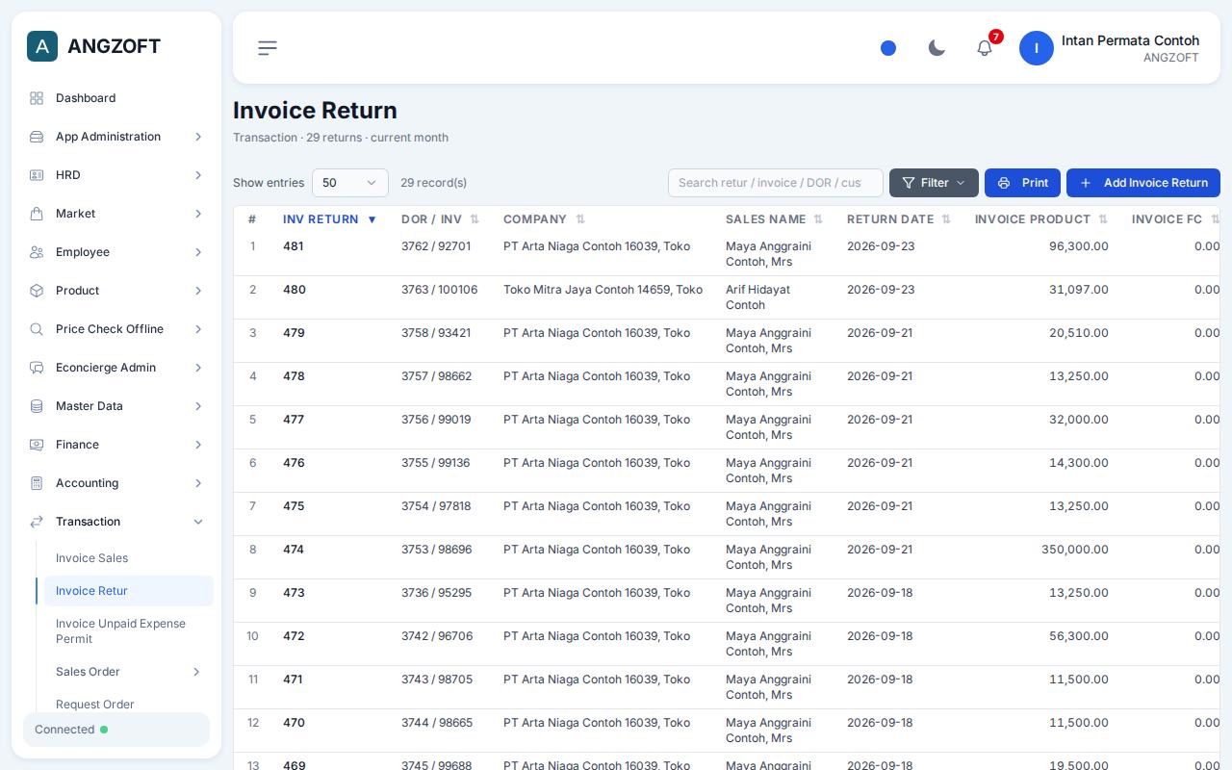1232x770 pixels.
Task: Click the blue theme color dot
Action: [888, 48]
